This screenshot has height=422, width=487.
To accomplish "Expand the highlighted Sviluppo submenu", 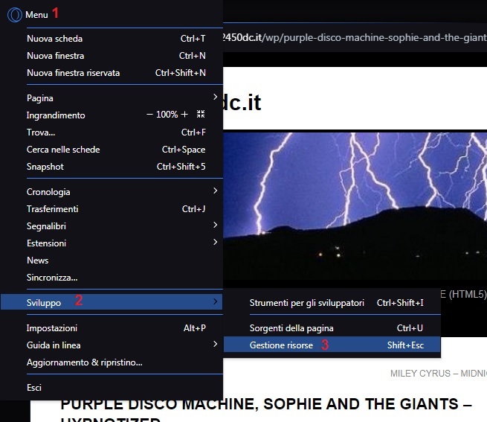I will click(112, 302).
